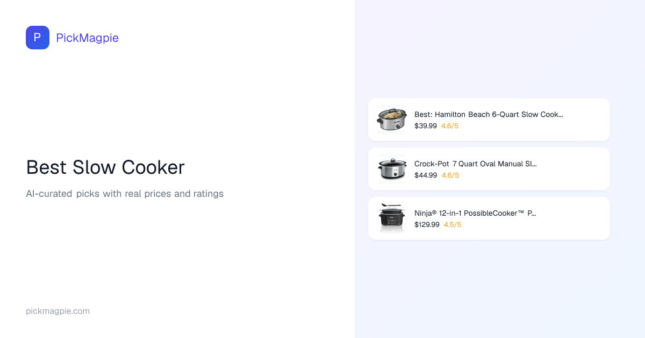Click the "Best Slow Cooker" heading

pos(105,167)
